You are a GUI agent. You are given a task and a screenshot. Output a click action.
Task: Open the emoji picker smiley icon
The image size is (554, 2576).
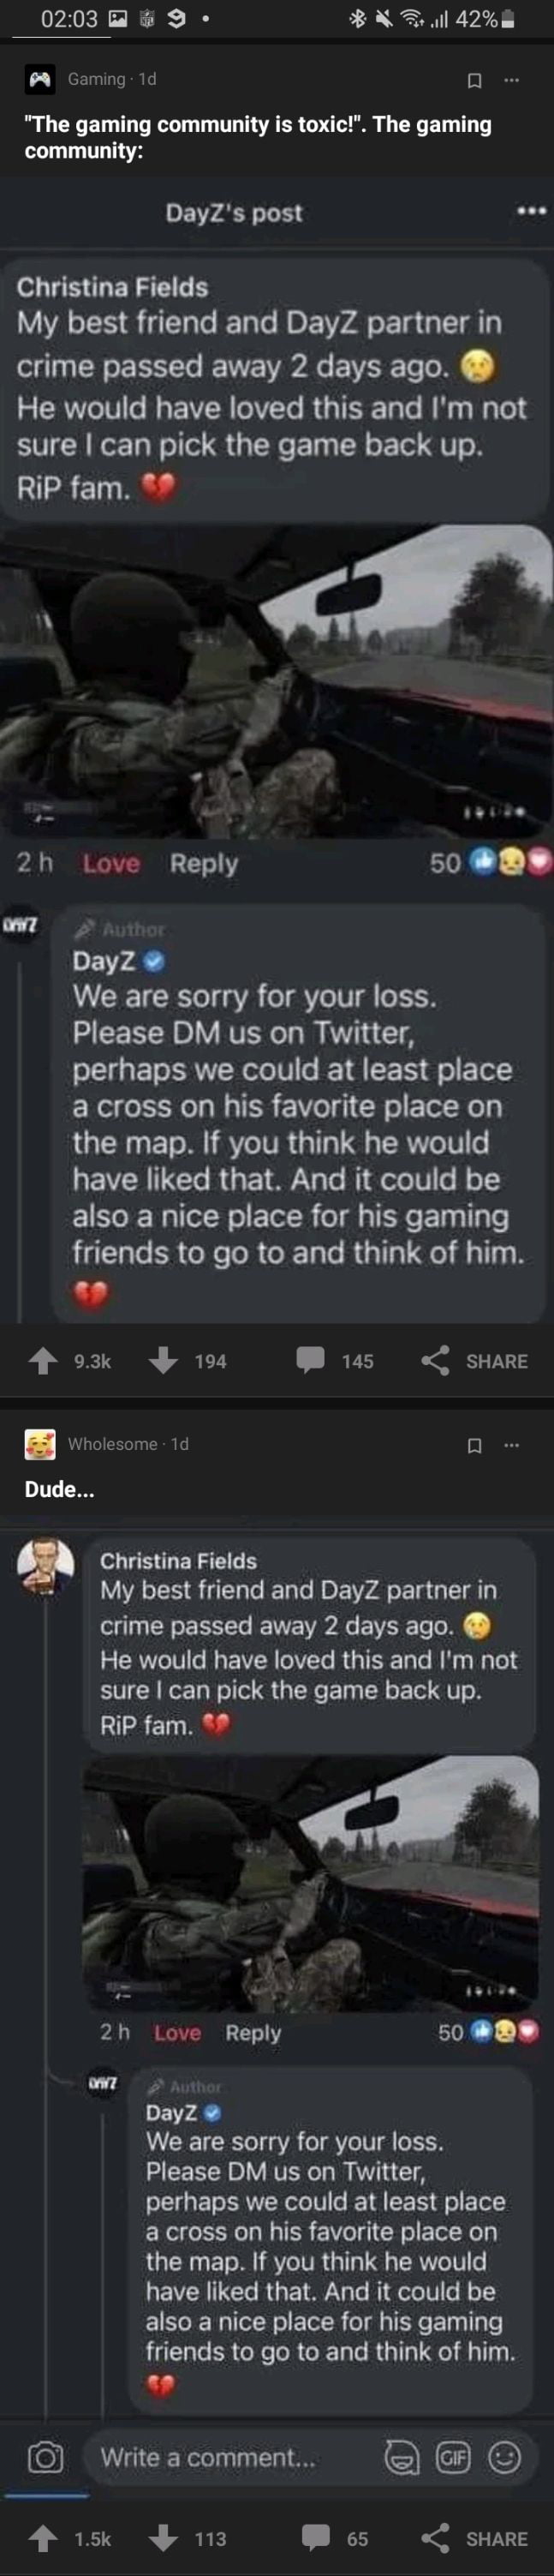click(504, 2458)
